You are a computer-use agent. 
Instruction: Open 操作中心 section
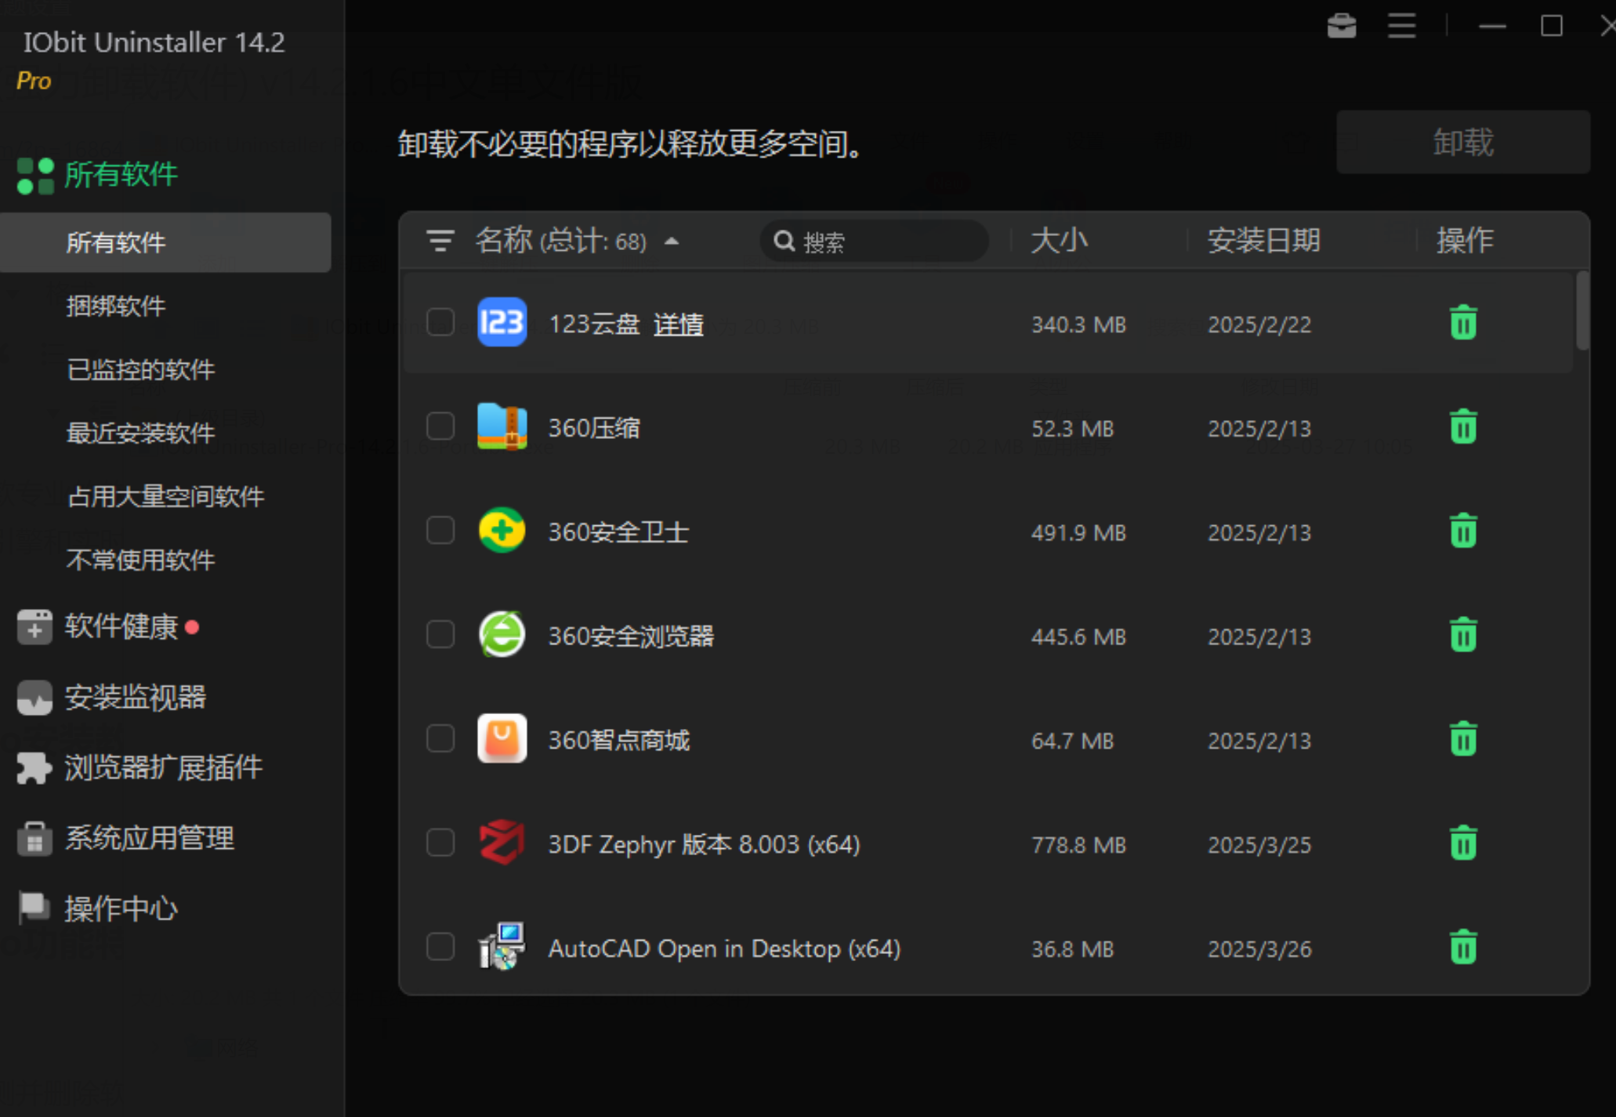coord(121,909)
